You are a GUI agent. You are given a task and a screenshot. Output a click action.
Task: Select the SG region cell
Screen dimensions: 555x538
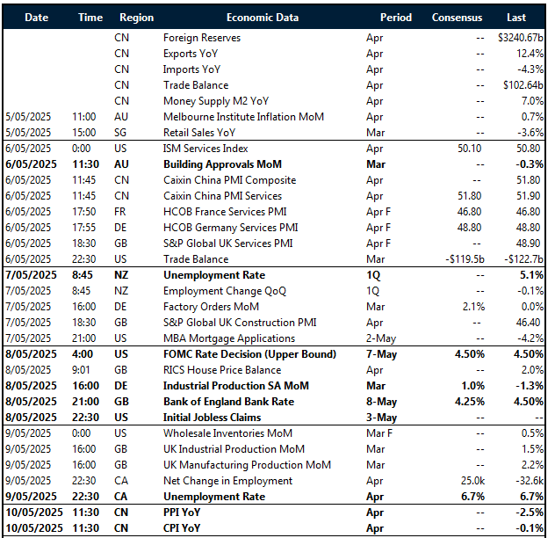click(x=120, y=133)
